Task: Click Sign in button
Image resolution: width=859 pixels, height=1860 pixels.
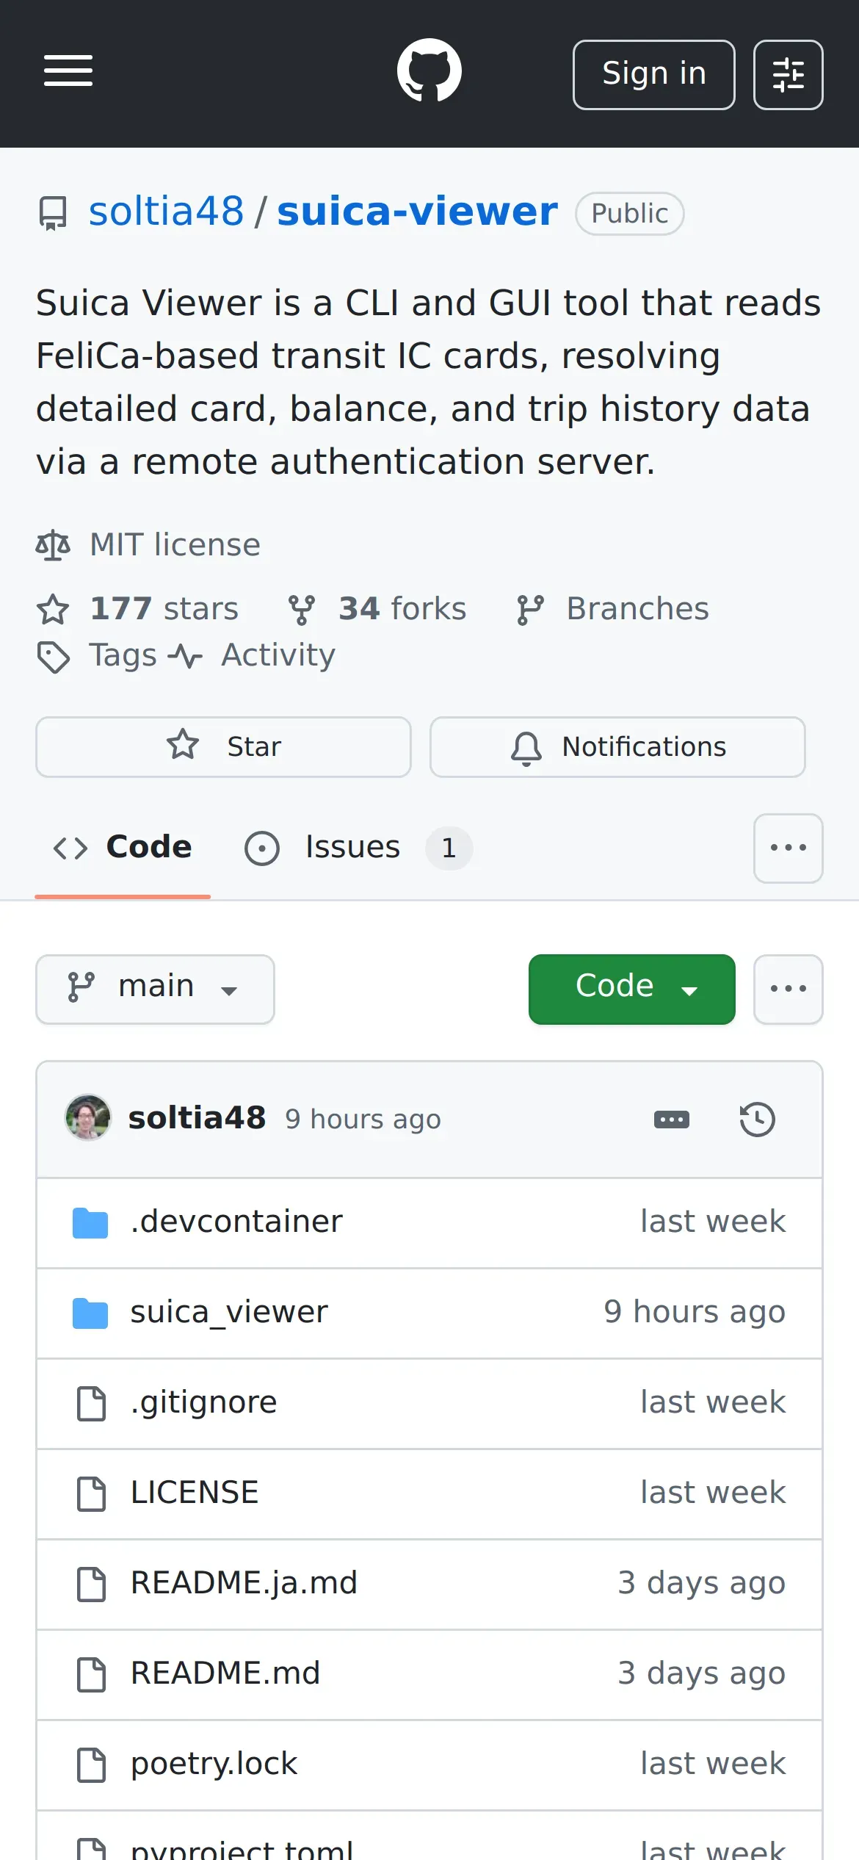Action: (653, 75)
